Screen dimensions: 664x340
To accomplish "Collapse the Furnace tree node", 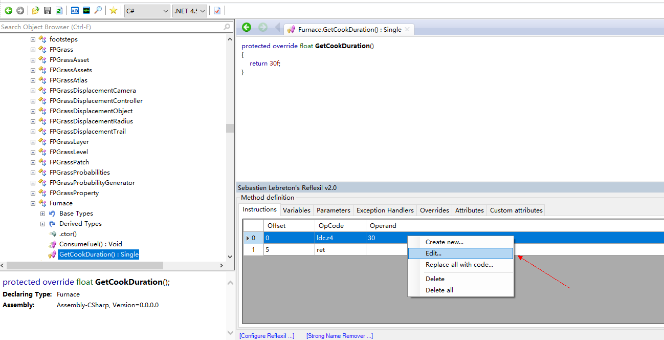I will [x=33, y=203].
